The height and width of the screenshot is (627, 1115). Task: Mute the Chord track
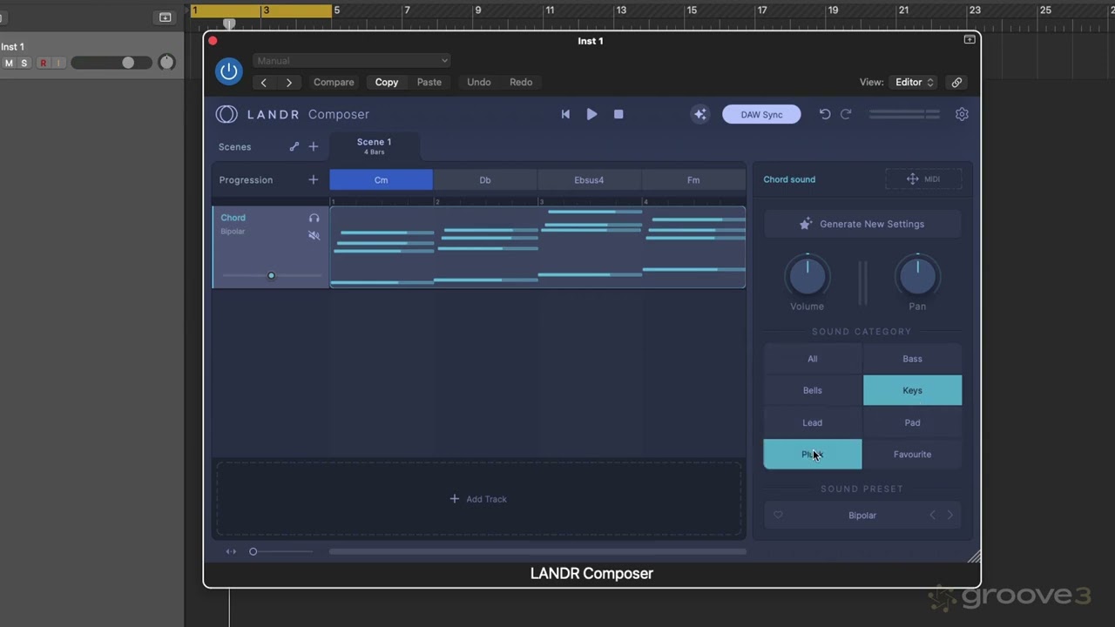[314, 235]
